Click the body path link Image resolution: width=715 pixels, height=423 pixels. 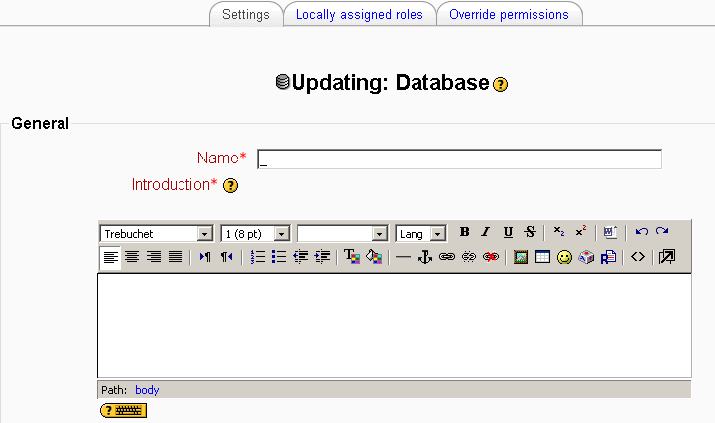(x=147, y=390)
